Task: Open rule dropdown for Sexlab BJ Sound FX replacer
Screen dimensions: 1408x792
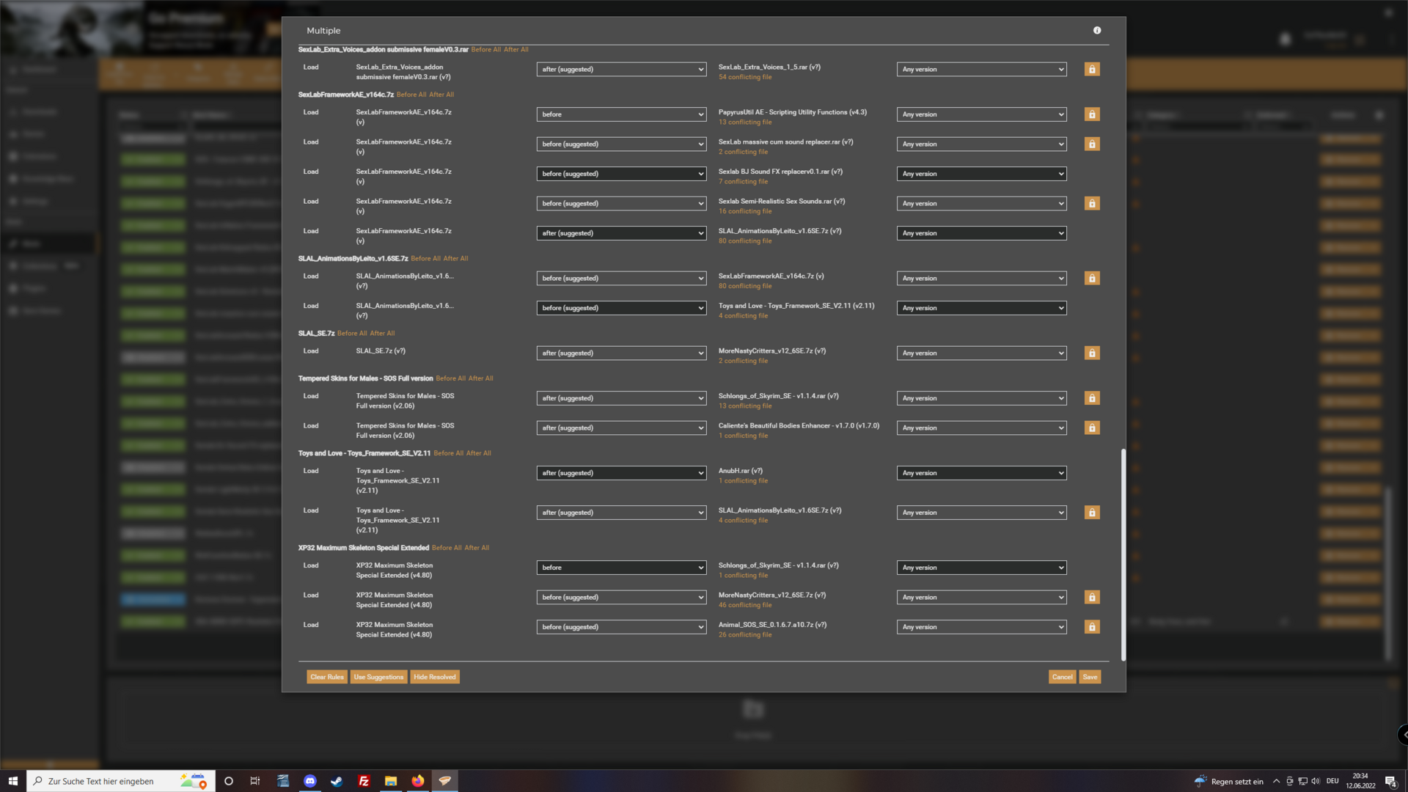Action: [x=621, y=174]
